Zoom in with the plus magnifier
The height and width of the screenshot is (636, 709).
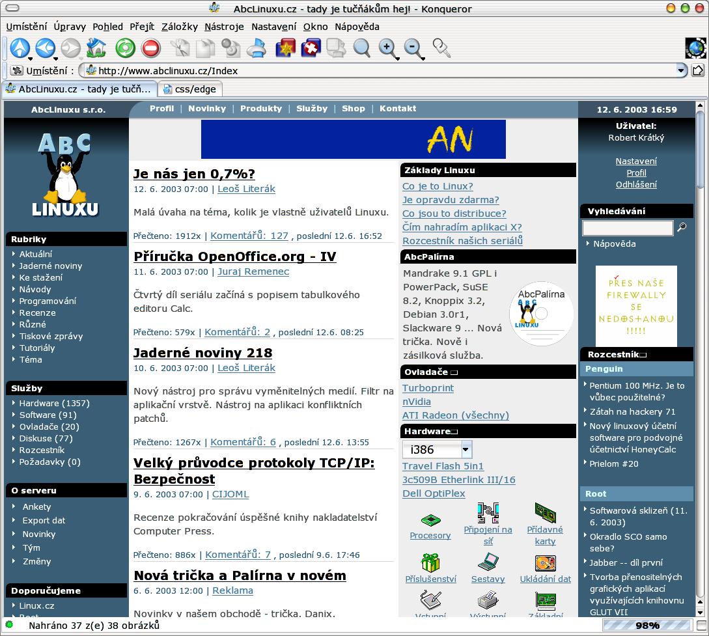tap(387, 48)
